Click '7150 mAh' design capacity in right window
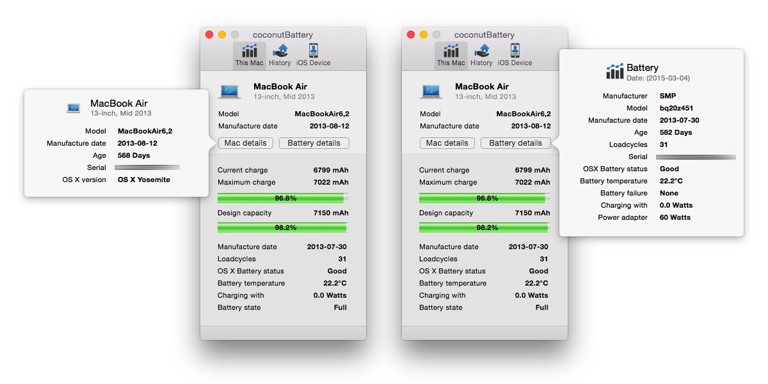This screenshot has height=384, width=768. point(532,213)
